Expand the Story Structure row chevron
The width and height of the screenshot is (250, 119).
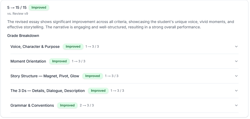236,76
